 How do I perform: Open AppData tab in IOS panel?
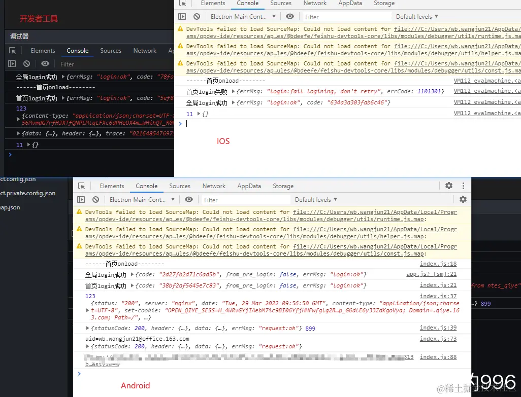pos(350,3)
